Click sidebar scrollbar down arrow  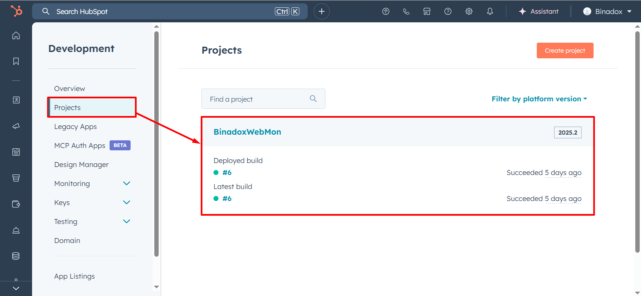coord(156,287)
